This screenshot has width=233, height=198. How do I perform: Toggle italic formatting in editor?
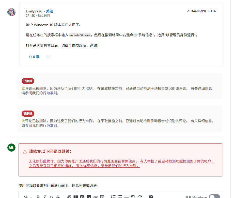coord(45,197)
